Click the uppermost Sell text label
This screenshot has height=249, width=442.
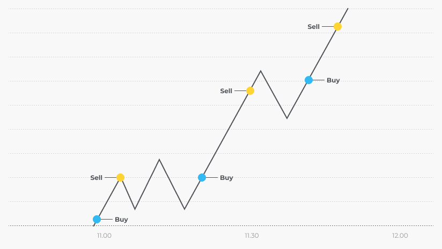313,27
